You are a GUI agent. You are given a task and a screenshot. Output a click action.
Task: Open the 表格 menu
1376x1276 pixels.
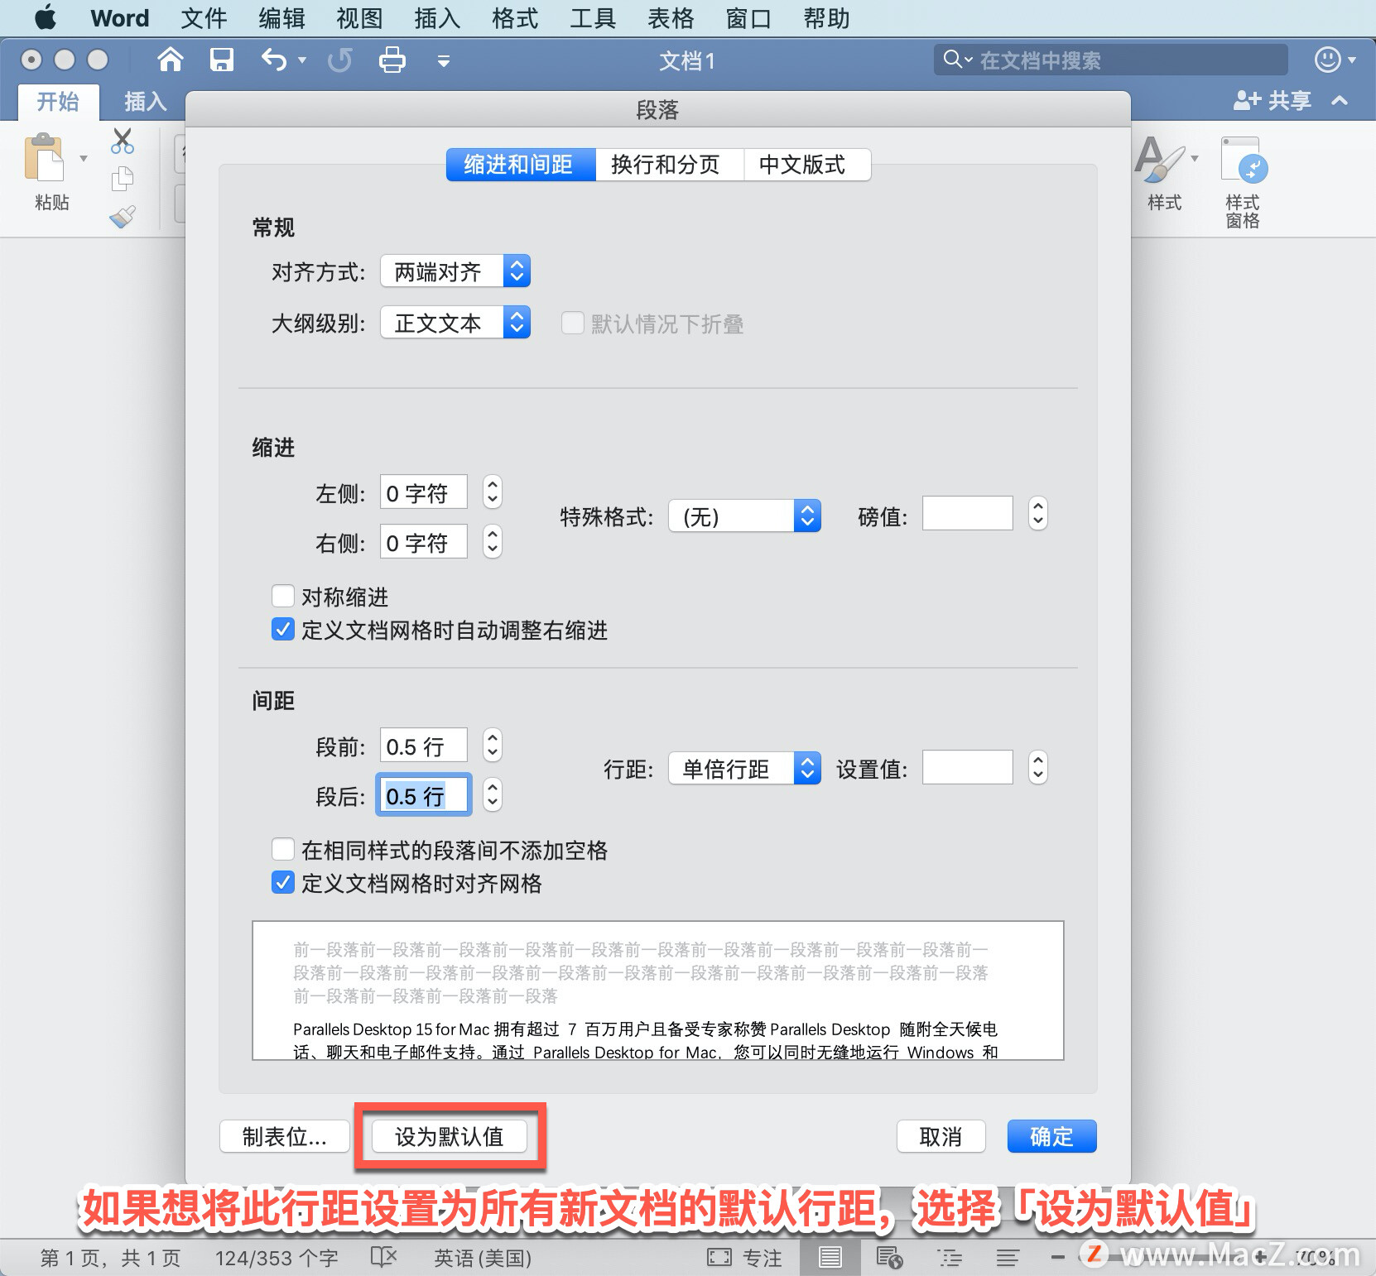tap(671, 17)
